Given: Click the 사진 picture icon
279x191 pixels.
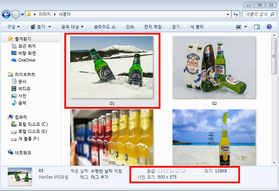Looking at the screenshot, I should tap(14, 96).
